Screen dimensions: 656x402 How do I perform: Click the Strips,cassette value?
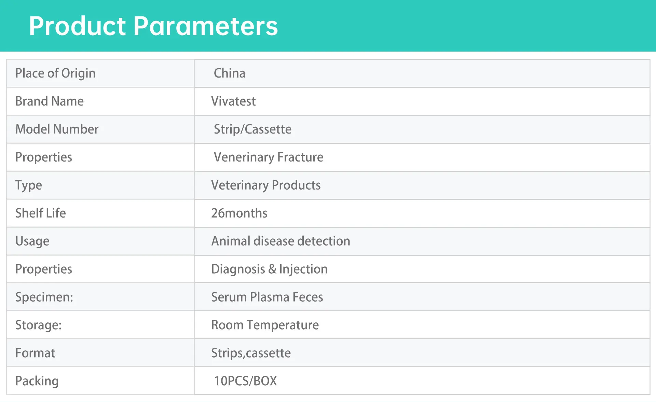pyautogui.click(x=251, y=353)
